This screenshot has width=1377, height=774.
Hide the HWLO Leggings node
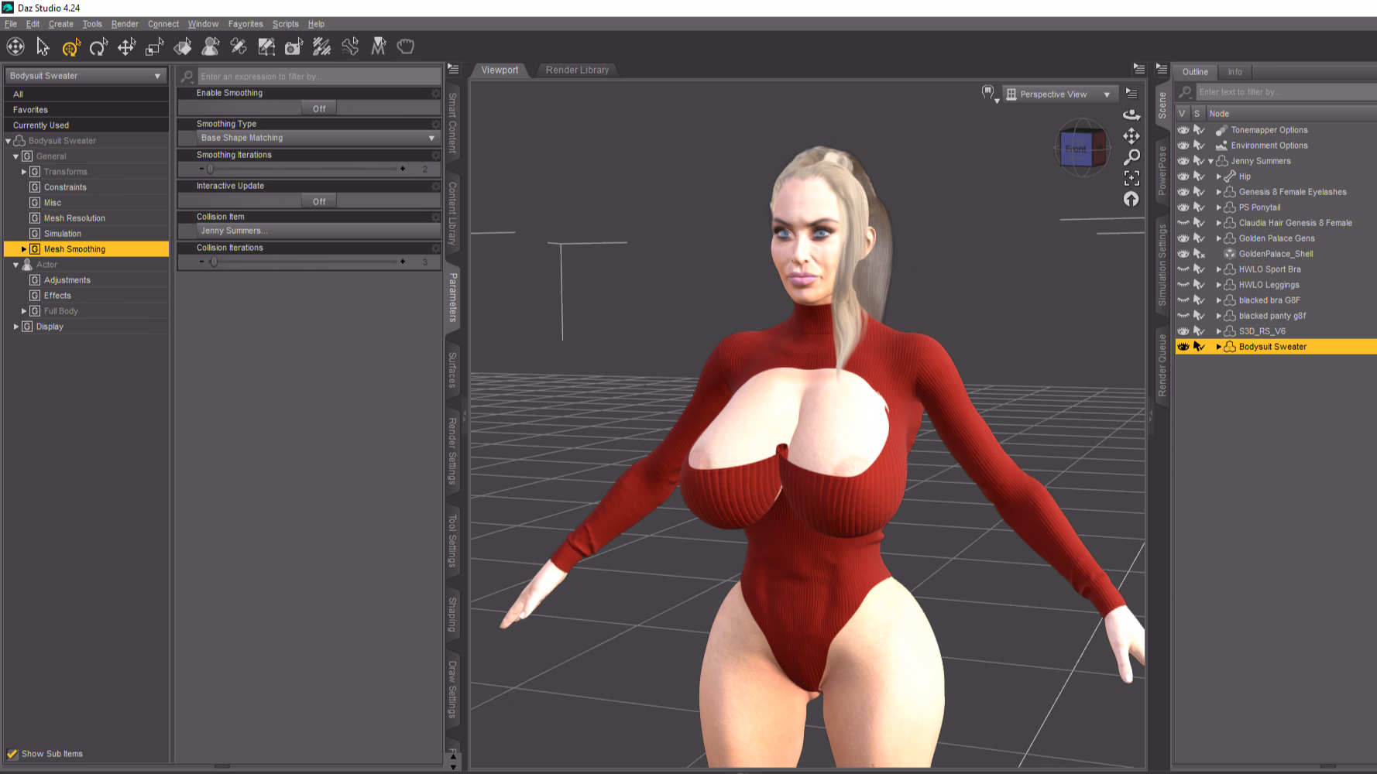tap(1183, 285)
